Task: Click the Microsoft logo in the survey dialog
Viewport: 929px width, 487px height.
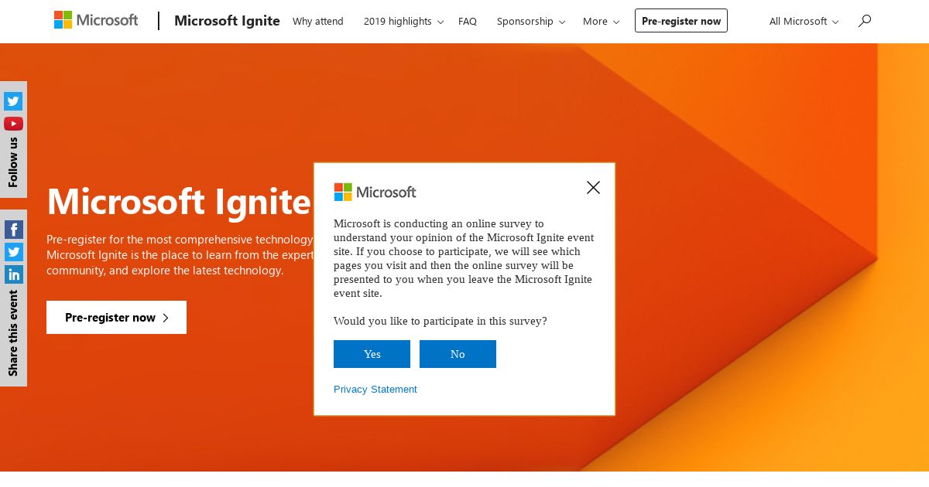Action: (375, 192)
